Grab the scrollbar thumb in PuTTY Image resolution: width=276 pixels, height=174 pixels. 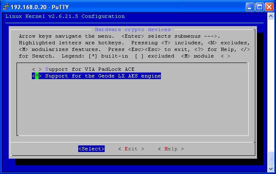(271, 158)
